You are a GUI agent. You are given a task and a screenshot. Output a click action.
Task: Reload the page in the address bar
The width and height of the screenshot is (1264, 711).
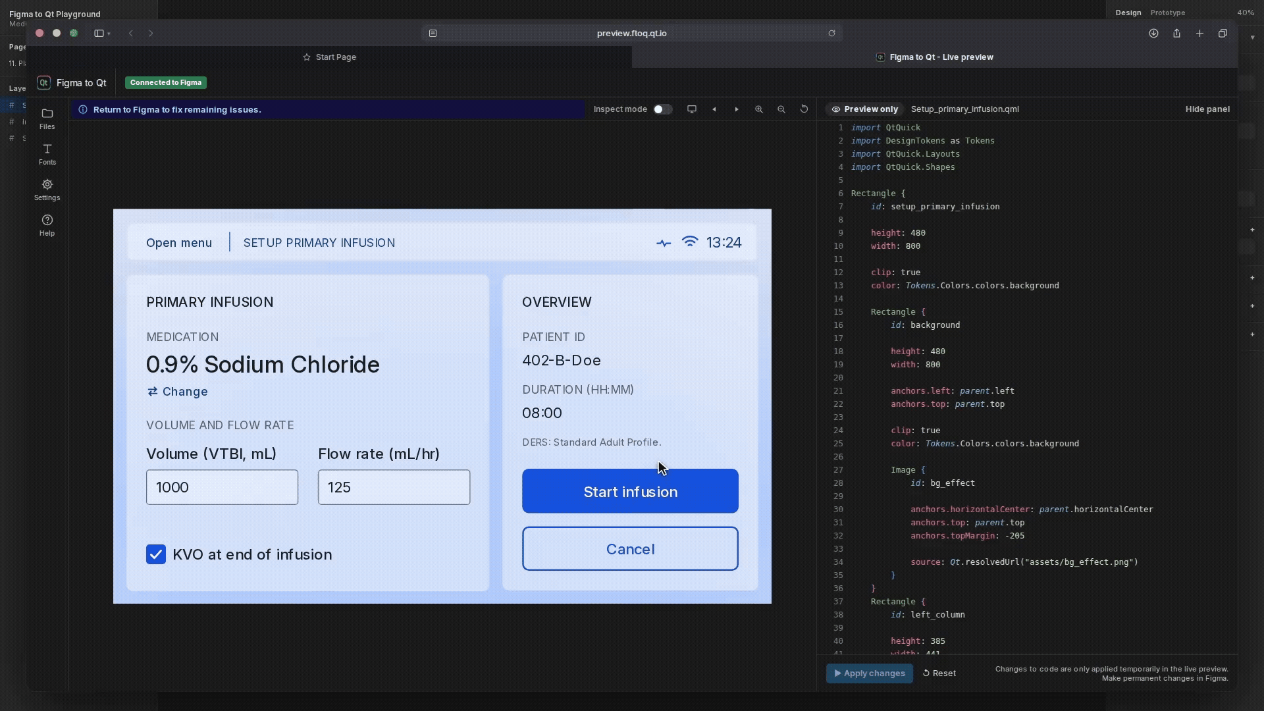tap(831, 33)
